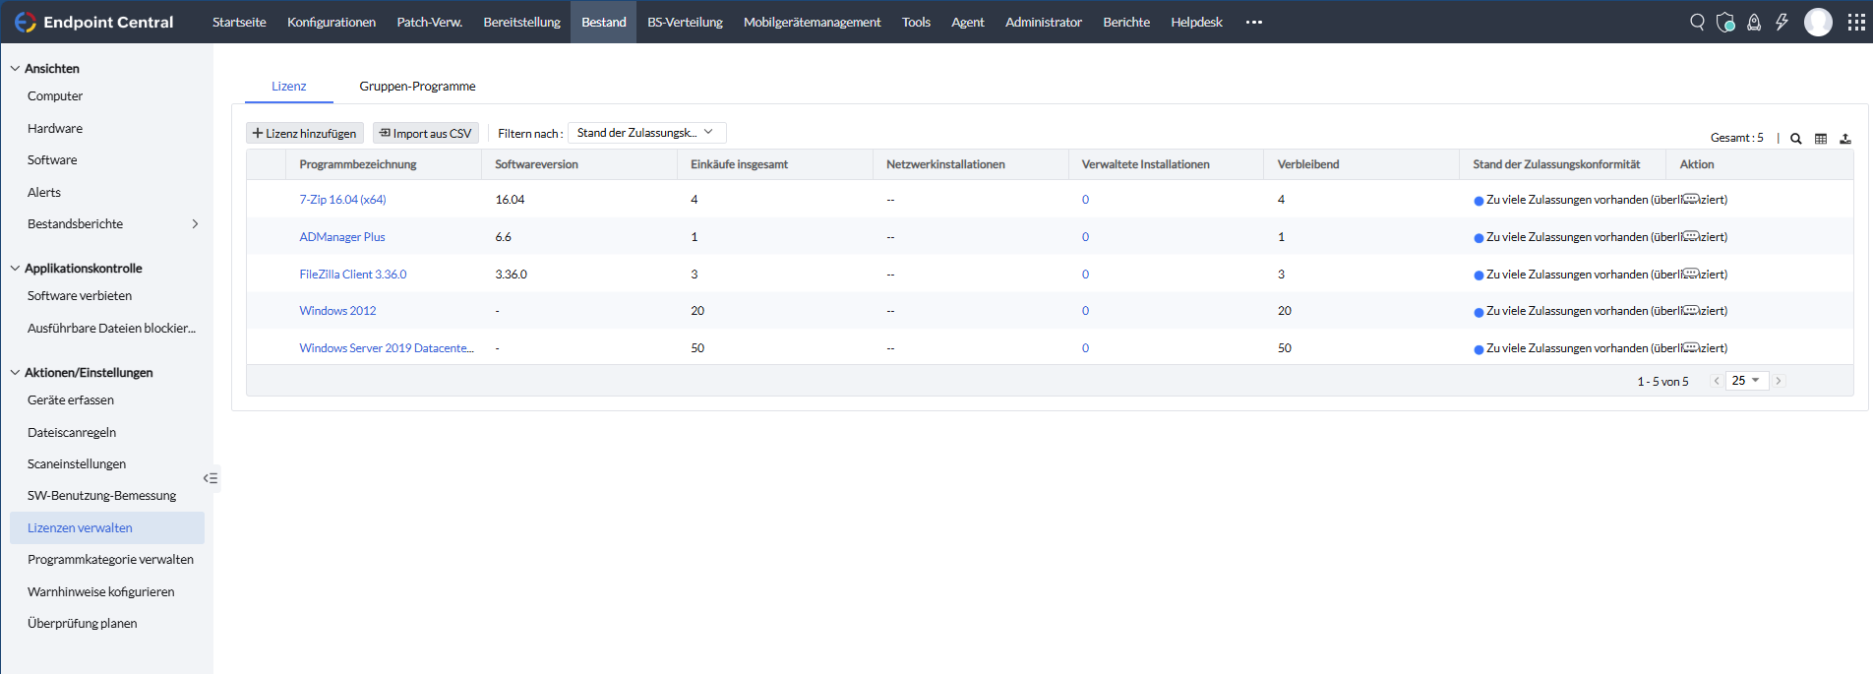Click the 'Lizenz hinzufügen' button
The width and height of the screenshot is (1873, 674).
click(305, 134)
